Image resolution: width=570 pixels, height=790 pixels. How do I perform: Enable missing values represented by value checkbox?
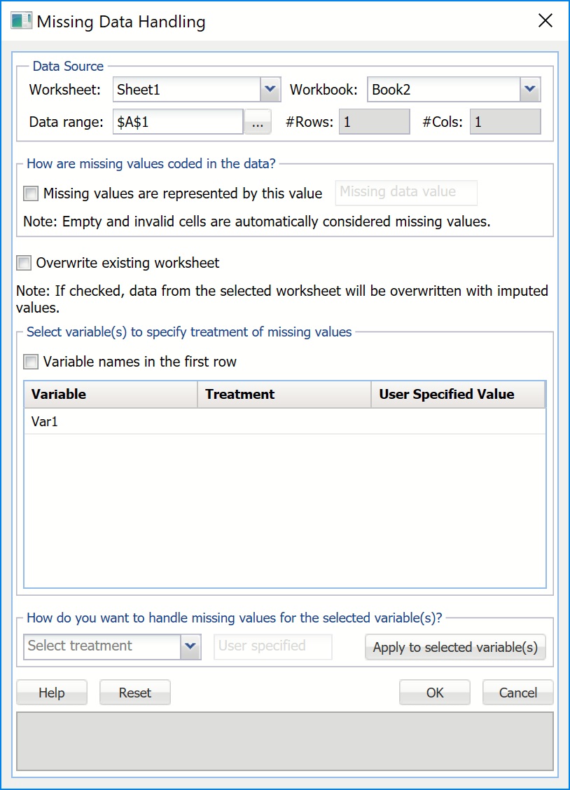(31, 193)
